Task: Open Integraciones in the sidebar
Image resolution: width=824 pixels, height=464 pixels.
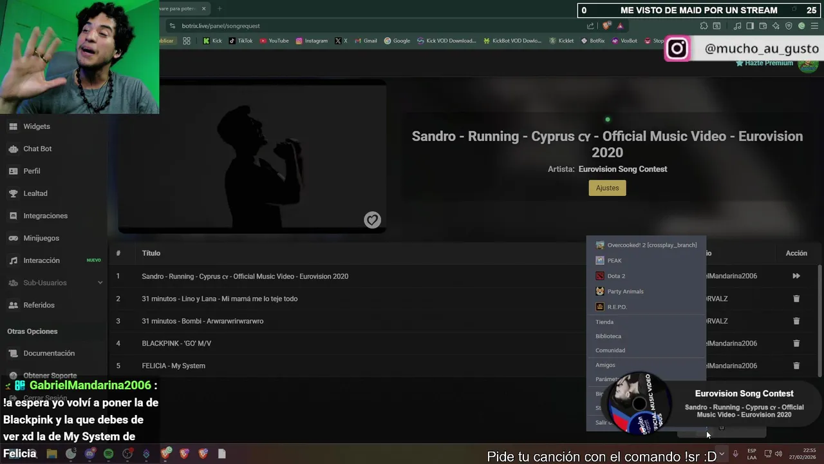Action: 45,216
